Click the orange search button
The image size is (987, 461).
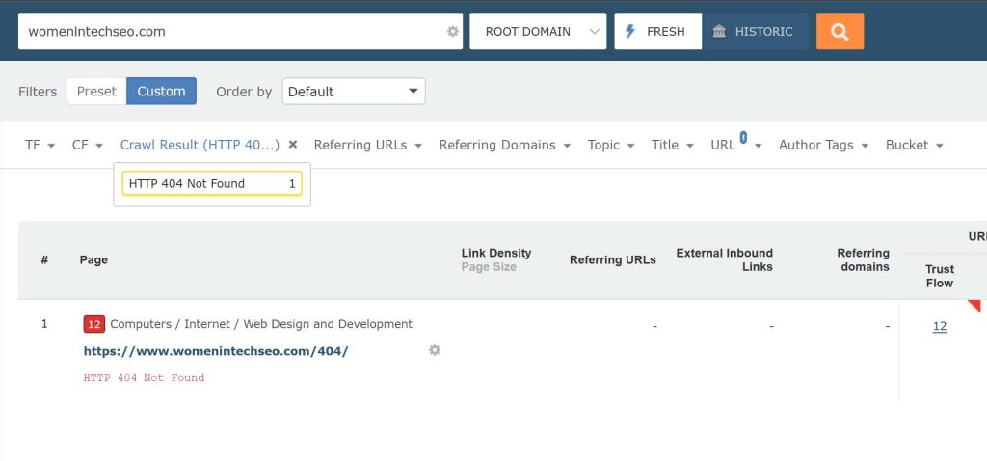(x=840, y=32)
